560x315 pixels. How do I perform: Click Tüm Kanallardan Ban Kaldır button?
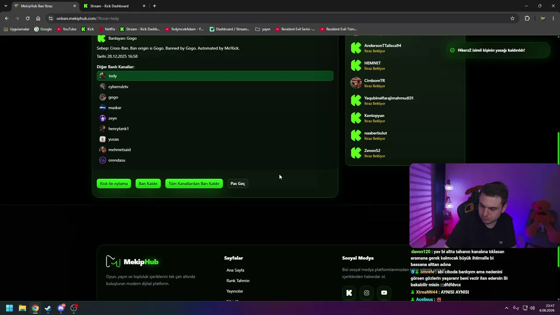[x=194, y=183]
